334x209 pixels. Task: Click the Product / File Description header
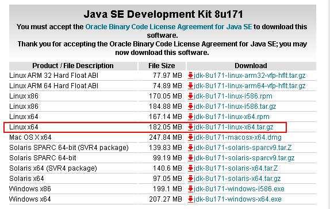73,66
